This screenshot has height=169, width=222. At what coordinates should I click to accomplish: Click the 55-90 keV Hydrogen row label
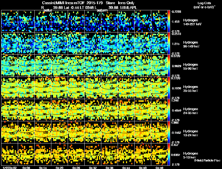[190, 67]
